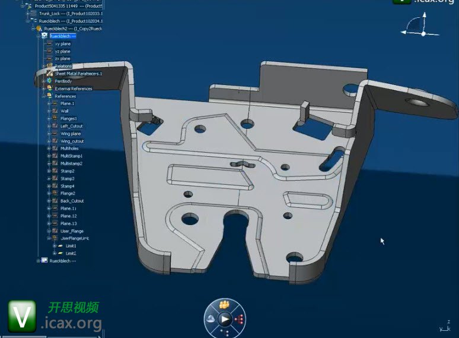
Task: Select the "Stamp3" tree entry
Action: click(x=68, y=179)
